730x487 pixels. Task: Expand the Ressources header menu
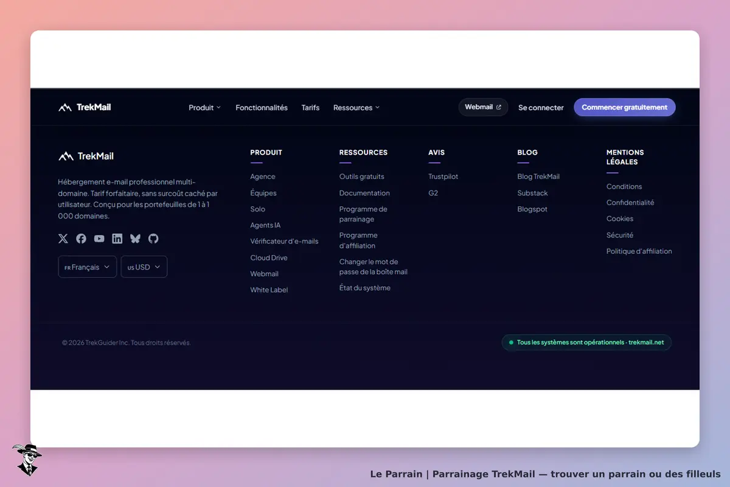click(356, 108)
